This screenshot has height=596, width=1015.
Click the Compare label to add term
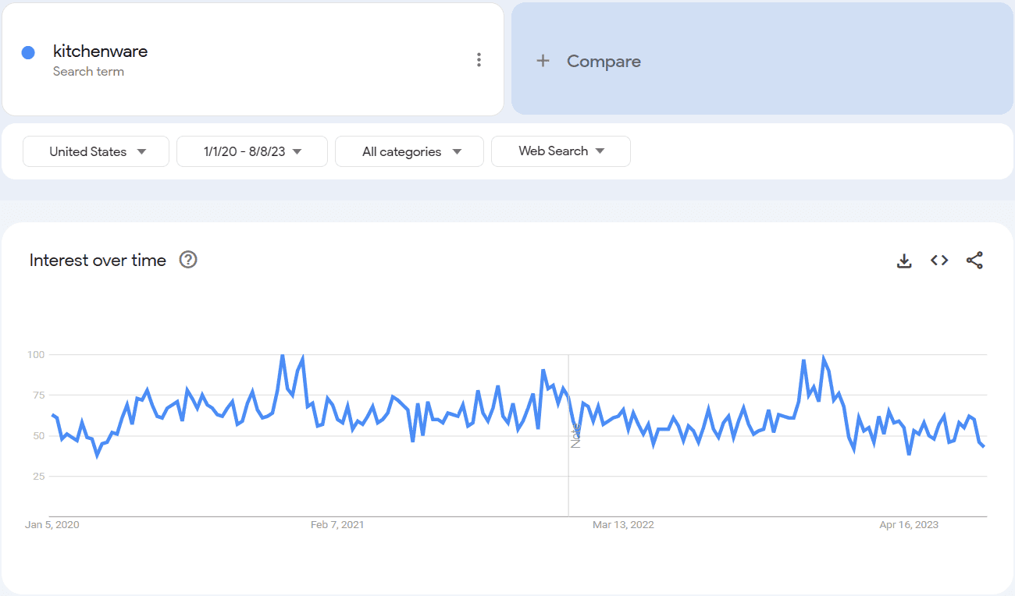[604, 61]
